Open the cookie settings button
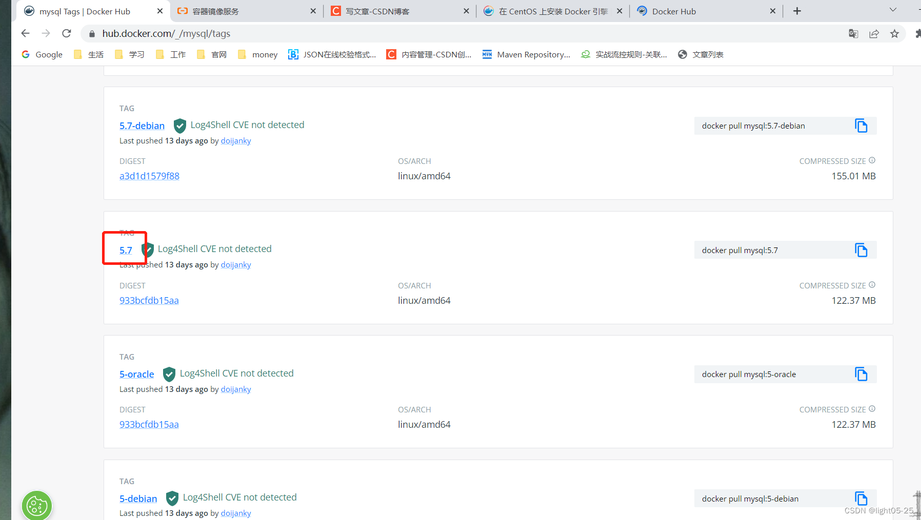 coord(37,506)
